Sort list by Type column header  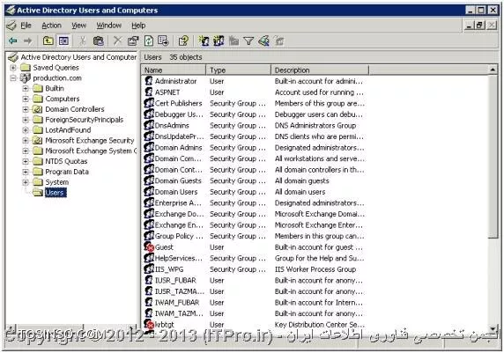(239, 70)
